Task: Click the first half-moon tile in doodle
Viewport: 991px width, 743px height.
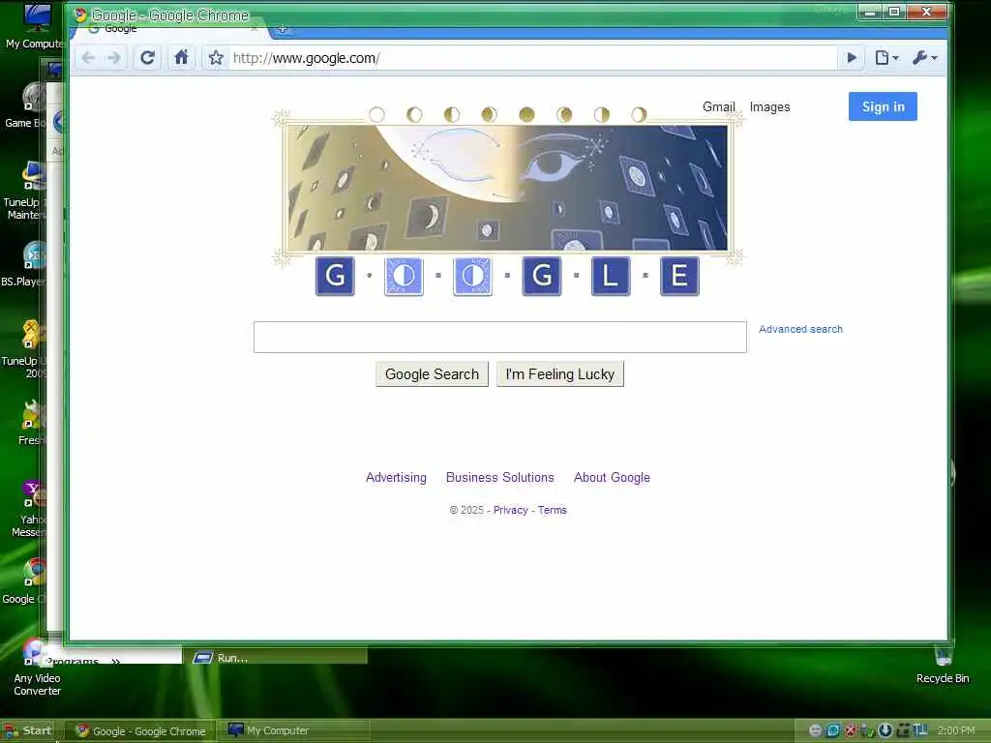Action: [404, 276]
